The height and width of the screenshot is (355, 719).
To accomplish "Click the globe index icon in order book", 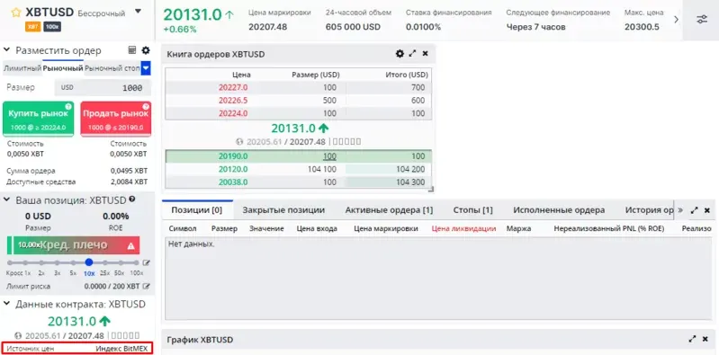I will coord(238,141).
